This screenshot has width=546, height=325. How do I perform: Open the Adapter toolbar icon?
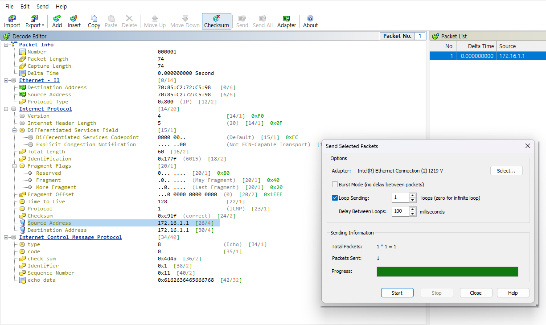(287, 21)
